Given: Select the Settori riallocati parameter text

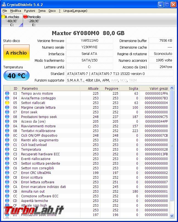Looking at the screenshot, I should (x=33, y=103).
